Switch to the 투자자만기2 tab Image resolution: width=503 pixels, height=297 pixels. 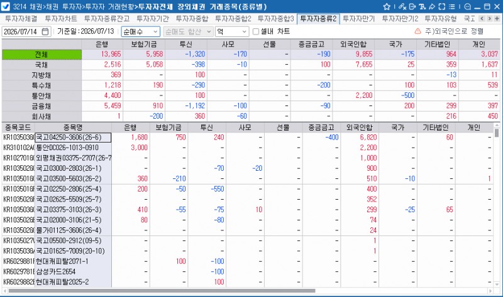[x=400, y=19]
